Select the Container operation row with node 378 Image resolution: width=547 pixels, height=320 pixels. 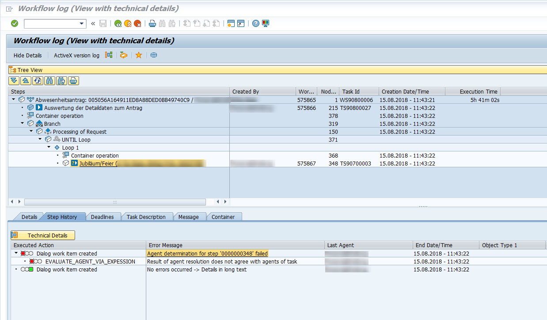tap(60, 116)
